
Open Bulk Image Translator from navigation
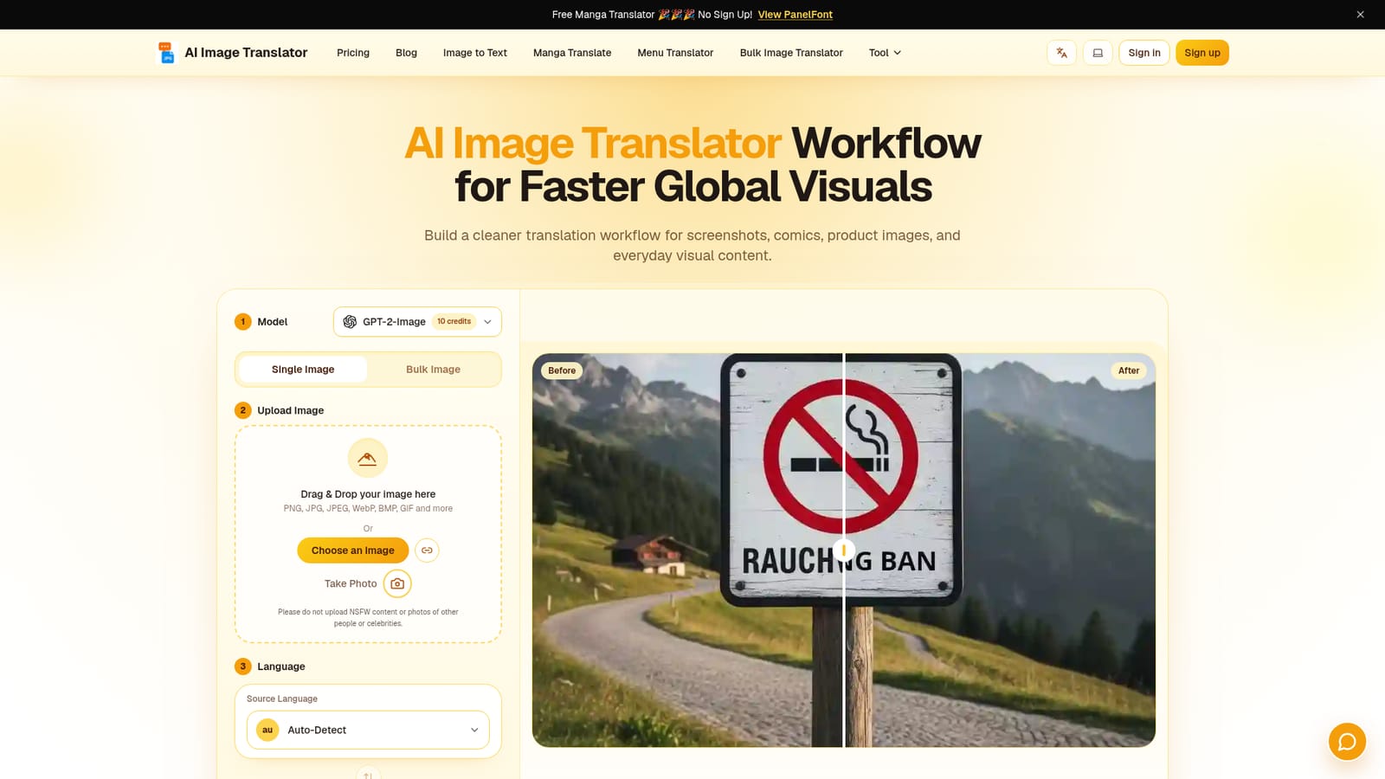click(x=791, y=53)
